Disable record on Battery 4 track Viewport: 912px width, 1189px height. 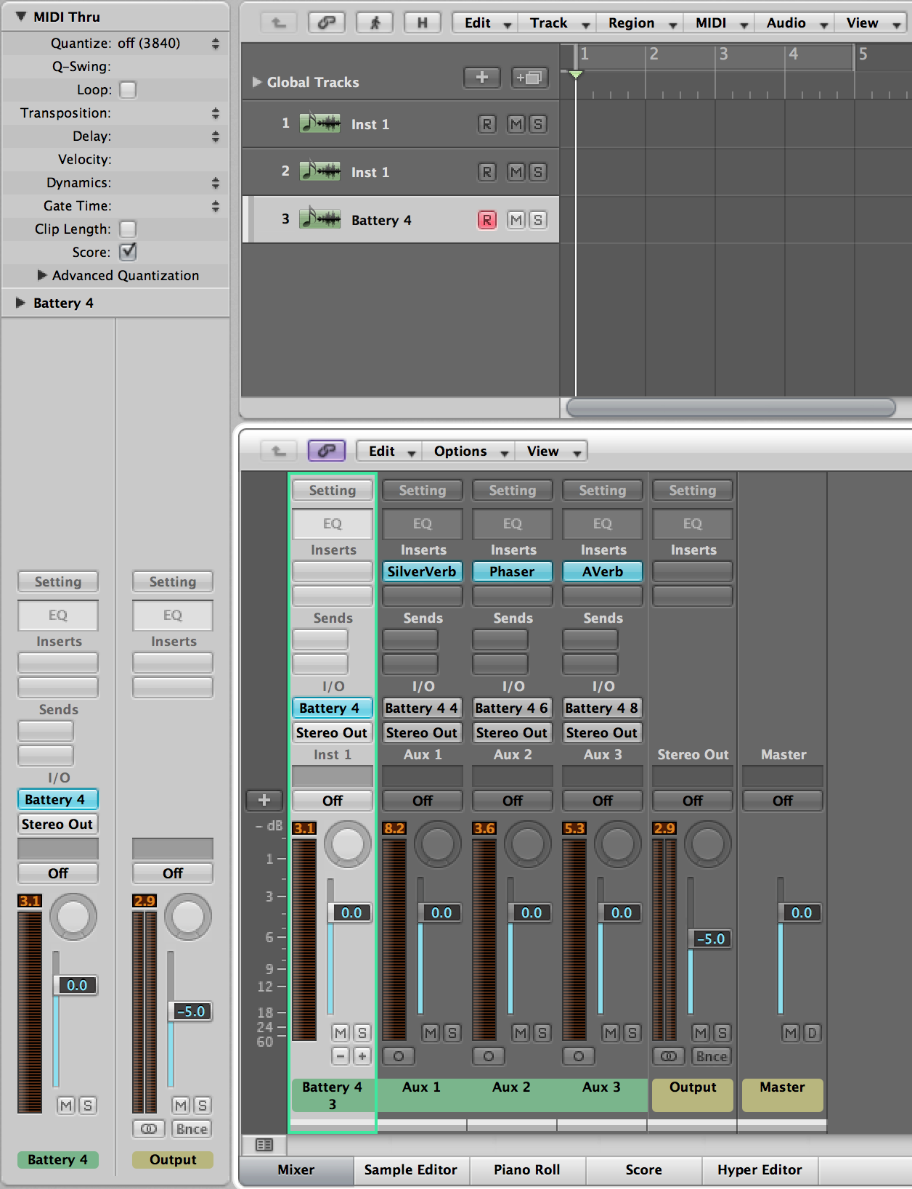tap(486, 220)
